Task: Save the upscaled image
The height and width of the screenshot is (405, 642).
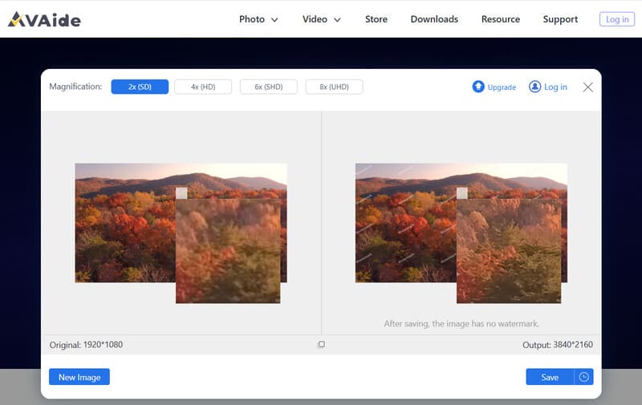Action: click(550, 377)
